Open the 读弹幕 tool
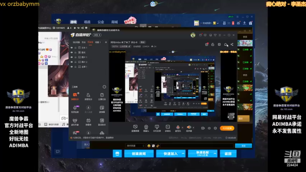Screen dimensions: 306x172 tap(102, 109)
